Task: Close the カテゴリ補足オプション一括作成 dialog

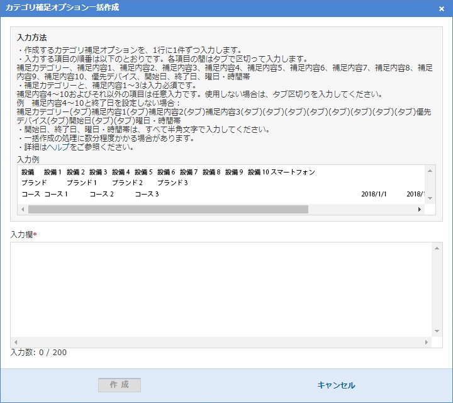Action: pyautogui.click(x=442, y=9)
